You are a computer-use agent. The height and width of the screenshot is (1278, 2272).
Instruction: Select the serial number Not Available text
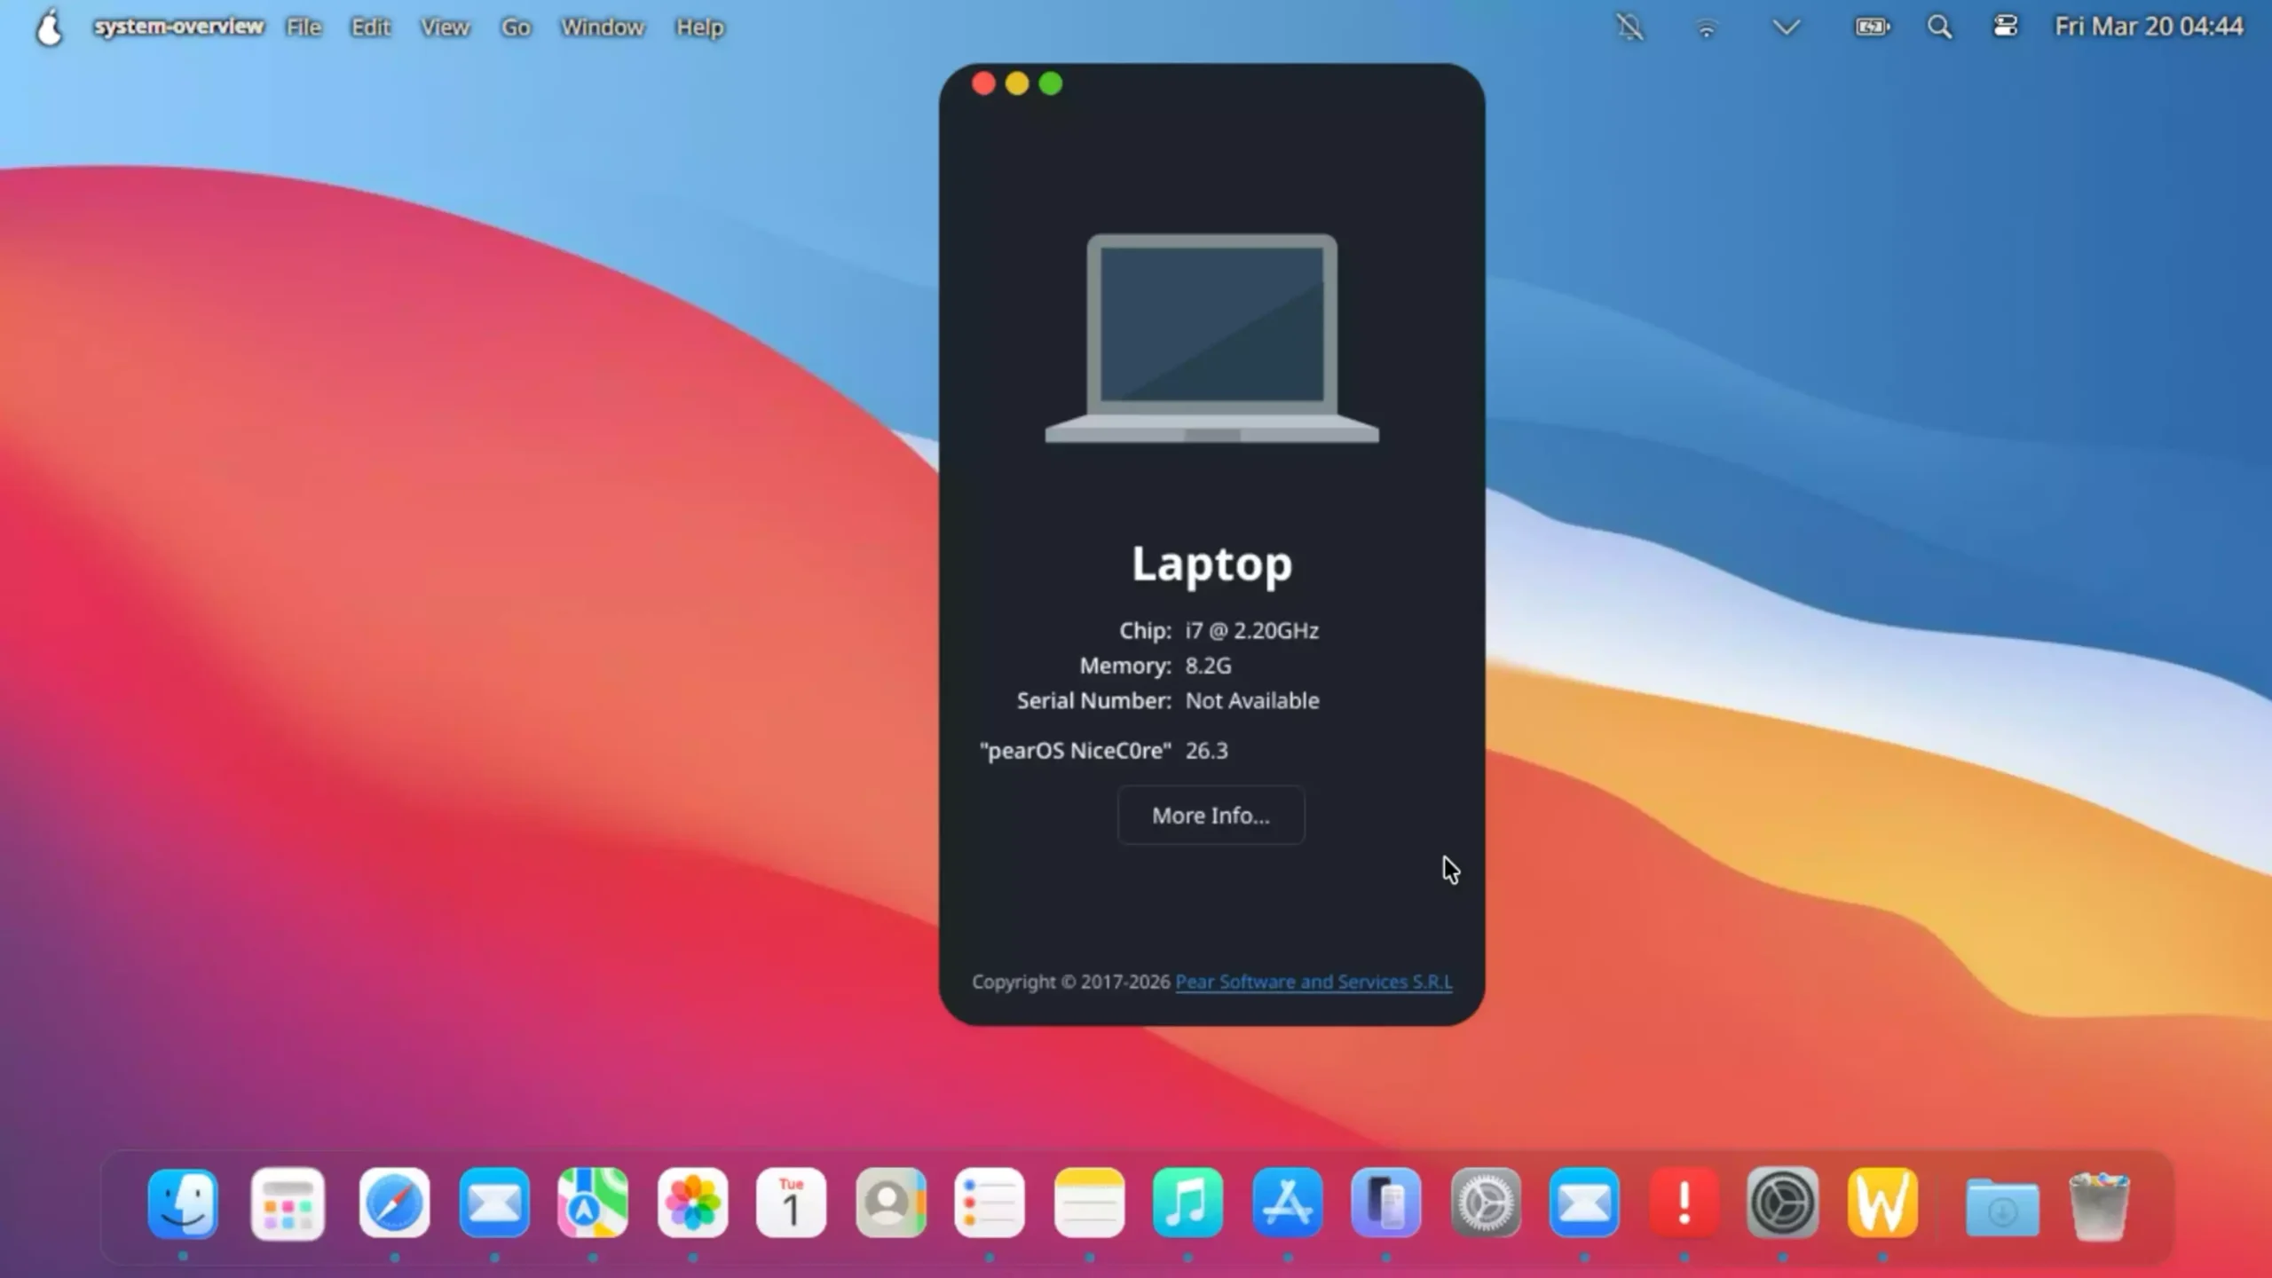click(x=1252, y=700)
